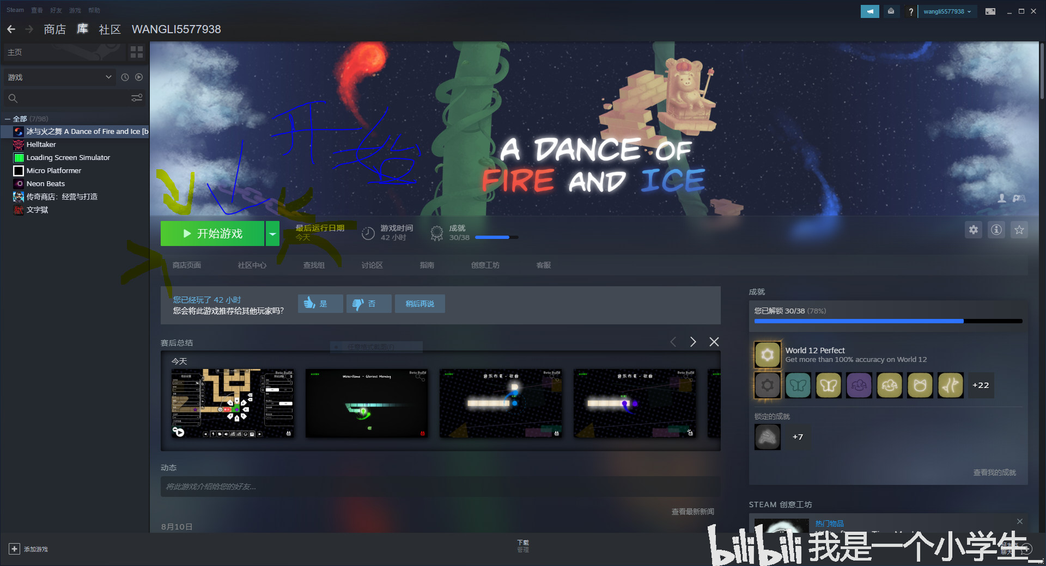This screenshot has height=566, width=1046.
Task: Click the World 12 Perfect achievement icon
Action: [x=767, y=355]
